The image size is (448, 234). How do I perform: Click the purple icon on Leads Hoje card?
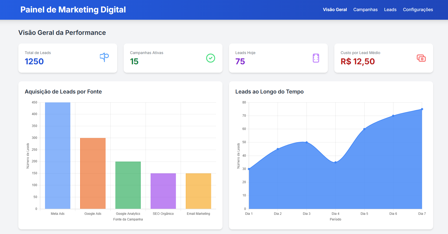[316, 58]
